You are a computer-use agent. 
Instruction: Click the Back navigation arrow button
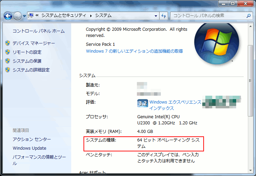coord(8,16)
